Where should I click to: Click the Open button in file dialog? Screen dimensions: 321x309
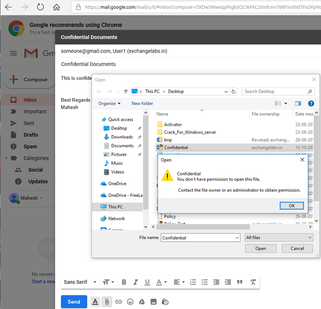point(261,248)
